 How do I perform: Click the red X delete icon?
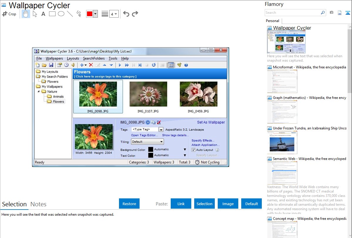click(x=91, y=65)
